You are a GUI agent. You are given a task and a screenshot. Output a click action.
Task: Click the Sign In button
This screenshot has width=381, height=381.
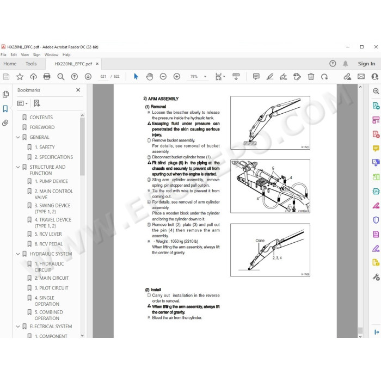coord(366,64)
